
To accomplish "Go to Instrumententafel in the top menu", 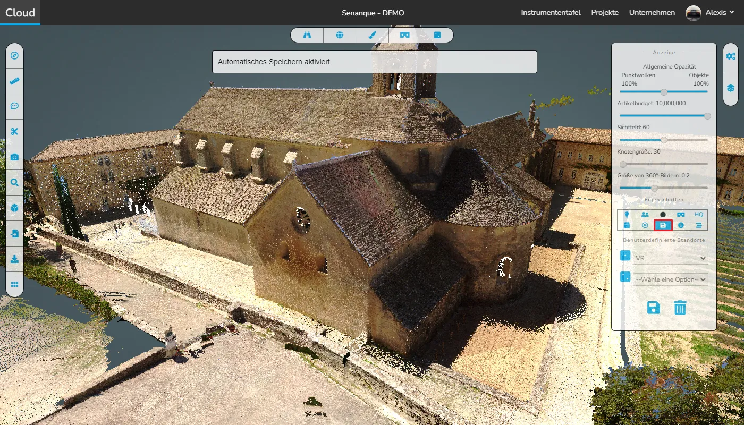I will [551, 13].
